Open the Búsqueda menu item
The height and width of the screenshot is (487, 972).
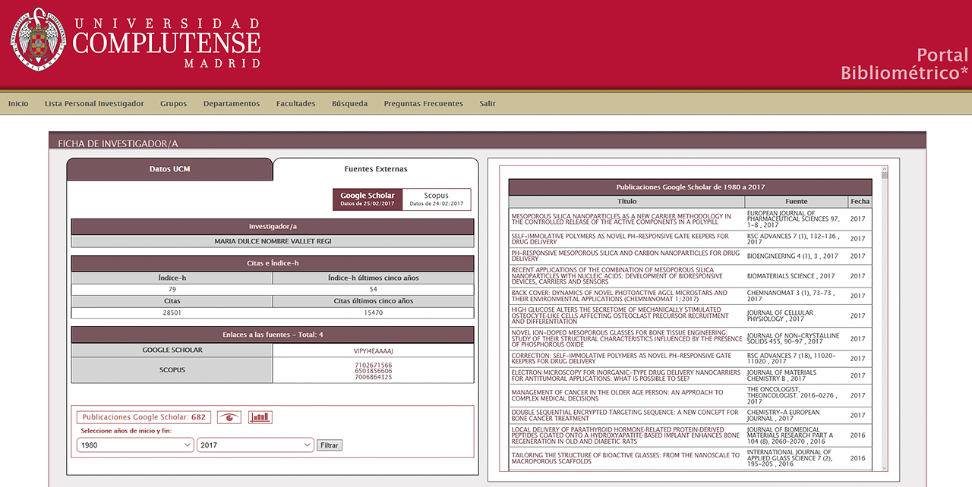click(x=349, y=104)
